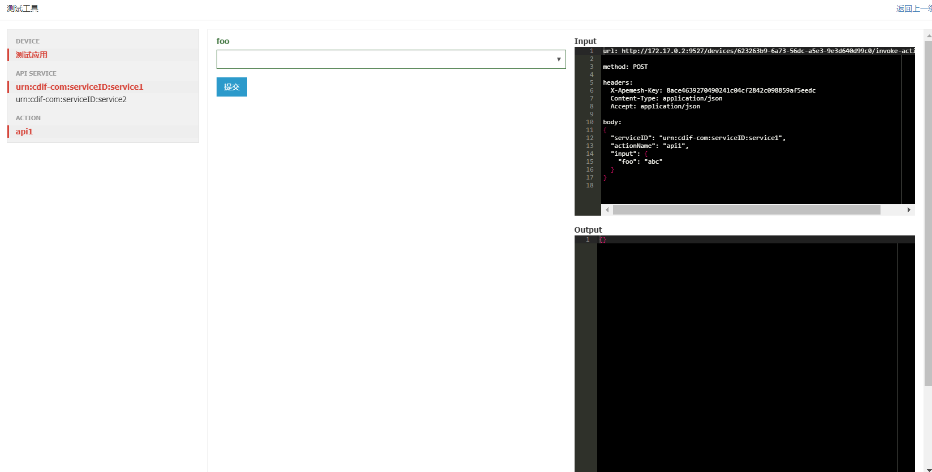Select urn:cdif-com:serviceID:service1 API service

coord(80,87)
